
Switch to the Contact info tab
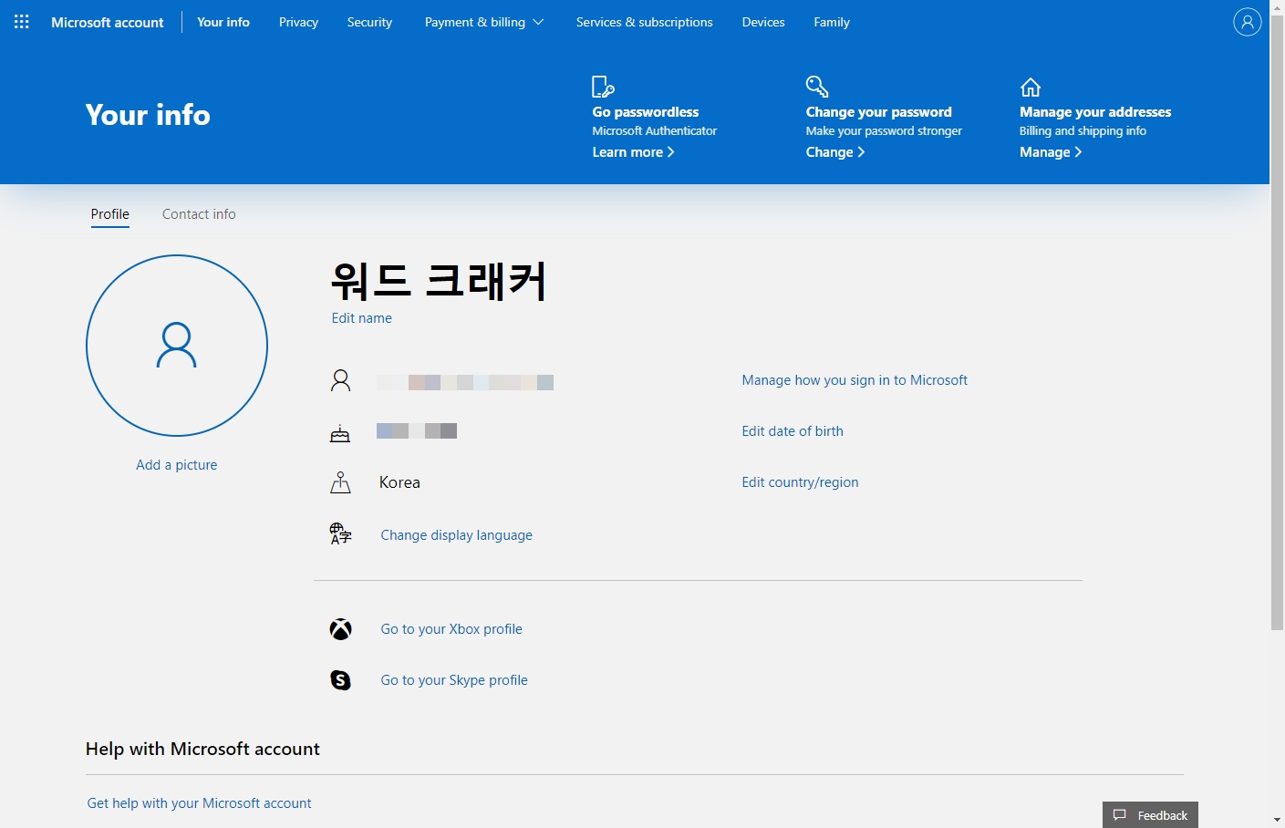click(x=199, y=213)
